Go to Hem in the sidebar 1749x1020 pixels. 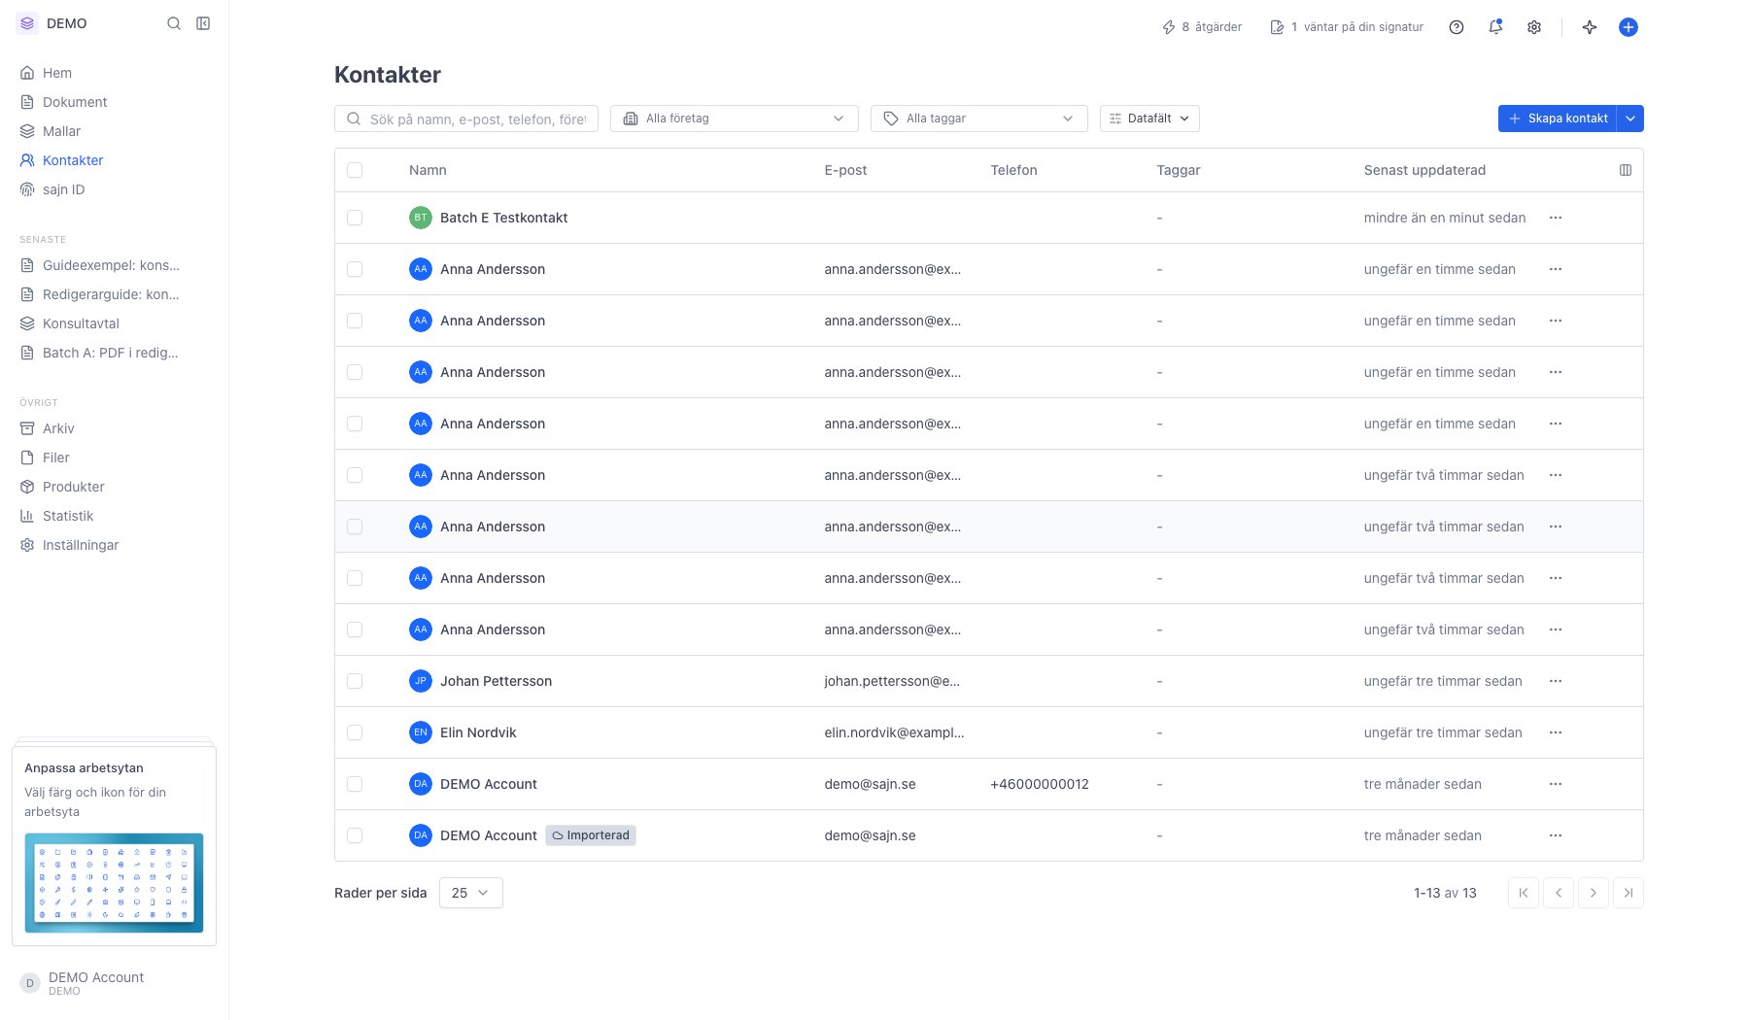[57, 73]
